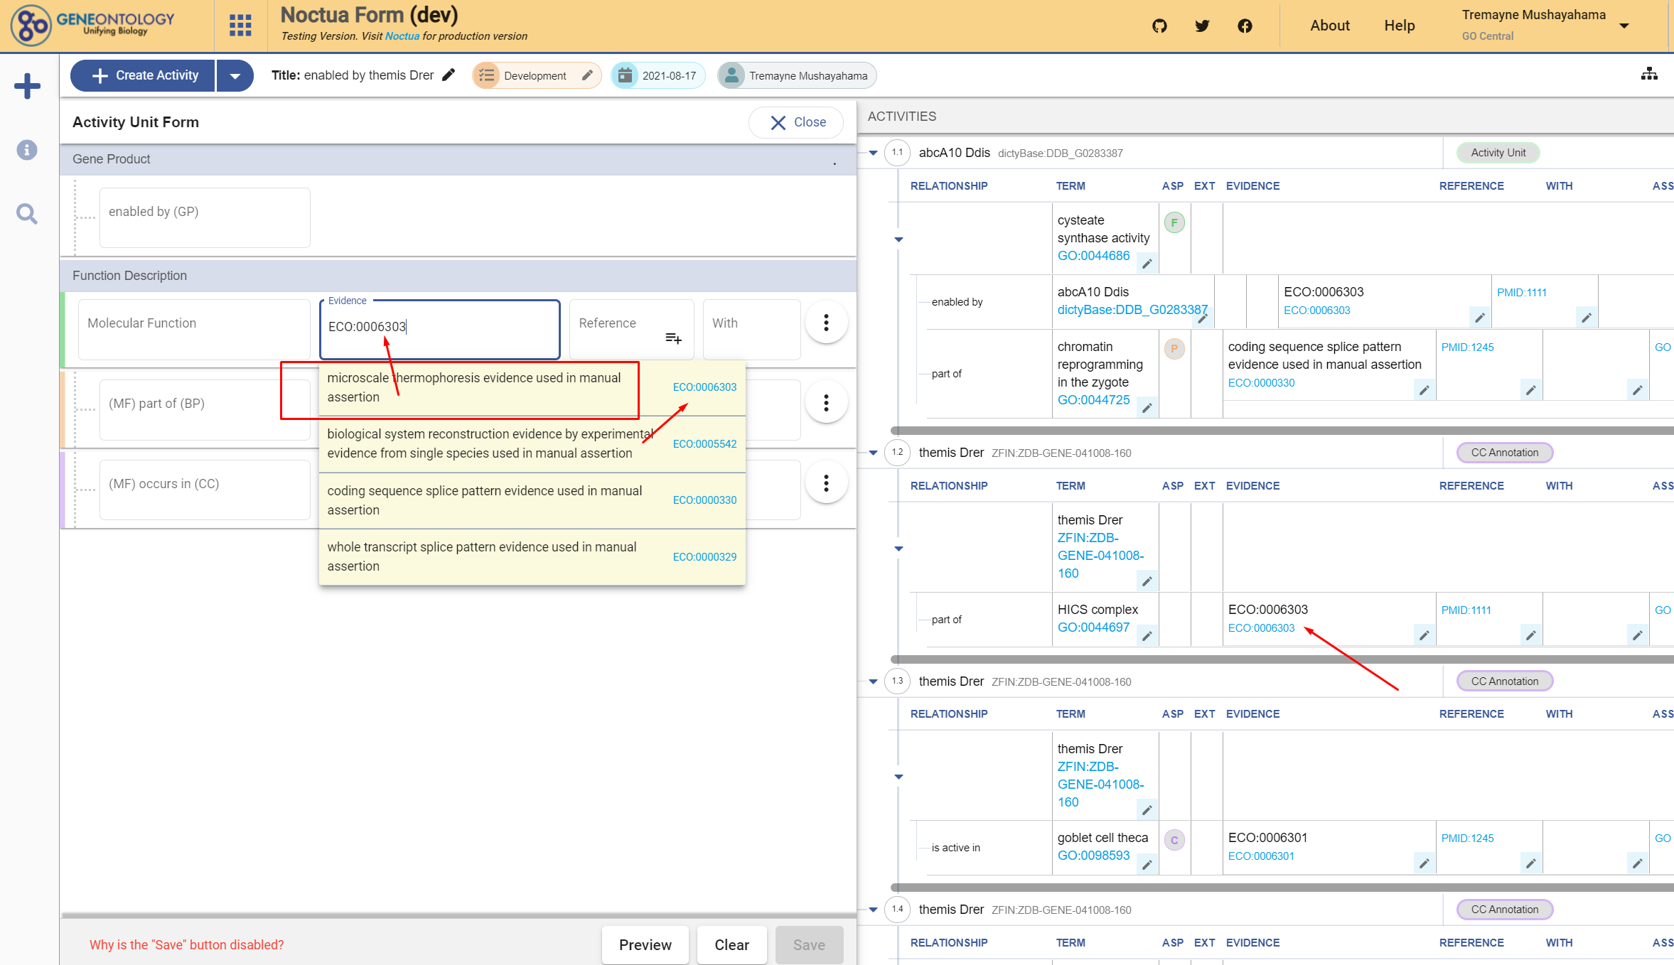Open the search icon in left sidebar
Screen dimensions: 1674x965
[x=27, y=214]
